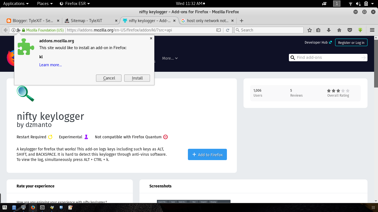
Task: Go to Firefox home page
Action: 339,30
